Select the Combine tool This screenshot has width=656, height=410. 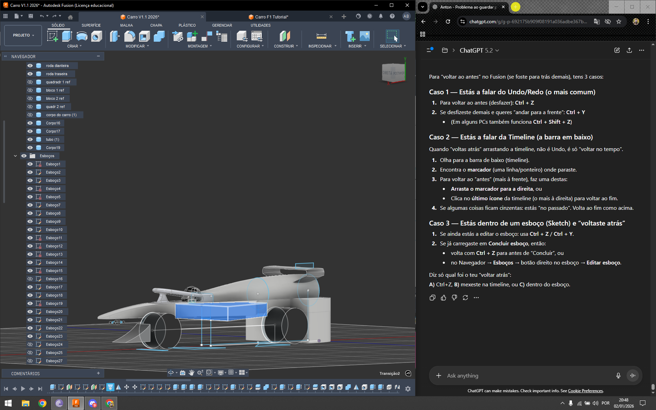pyautogui.click(x=159, y=36)
